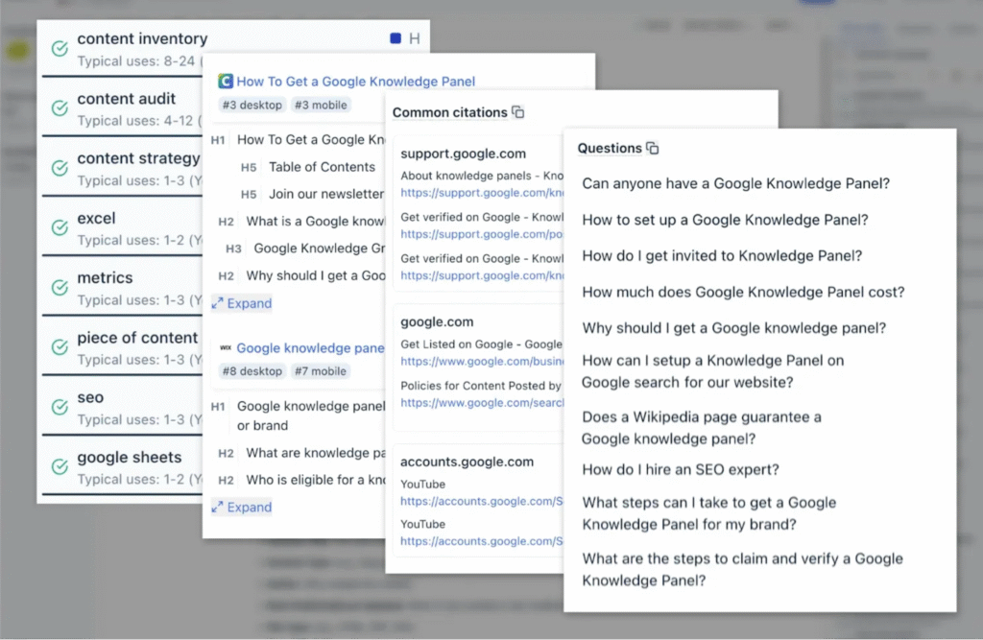983x640 pixels.
Task: Click question How to set up a Google Knowledge Panel?
Action: click(x=725, y=220)
